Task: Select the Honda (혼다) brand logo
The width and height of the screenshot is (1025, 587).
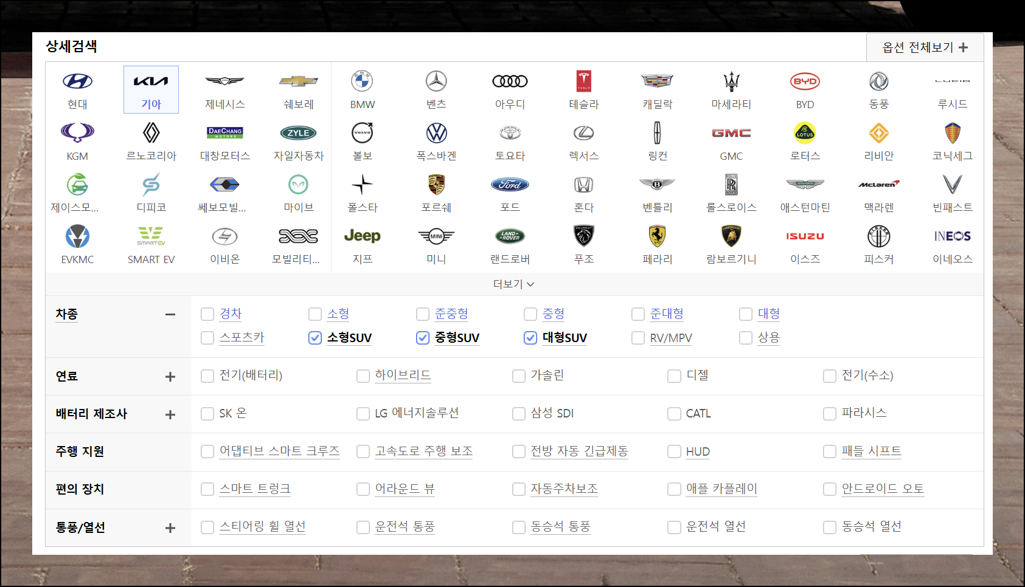Action: 583,184
